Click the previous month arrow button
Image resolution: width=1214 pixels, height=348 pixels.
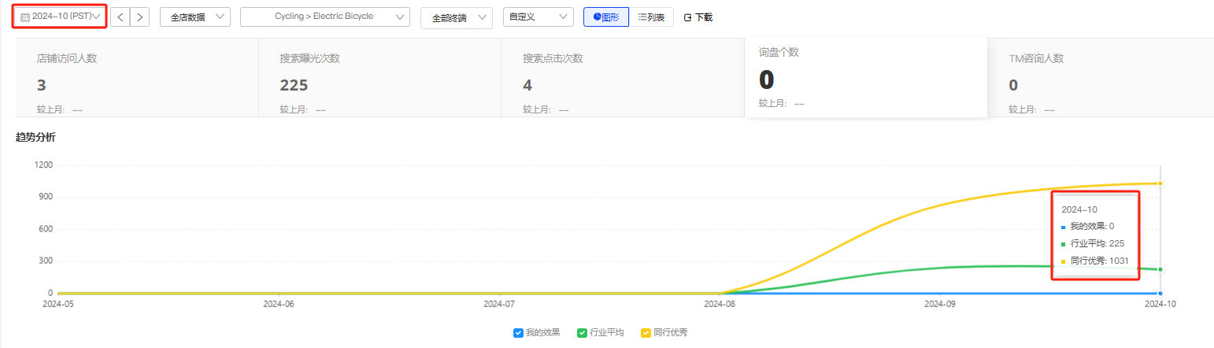pyautogui.click(x=120, y=17)
